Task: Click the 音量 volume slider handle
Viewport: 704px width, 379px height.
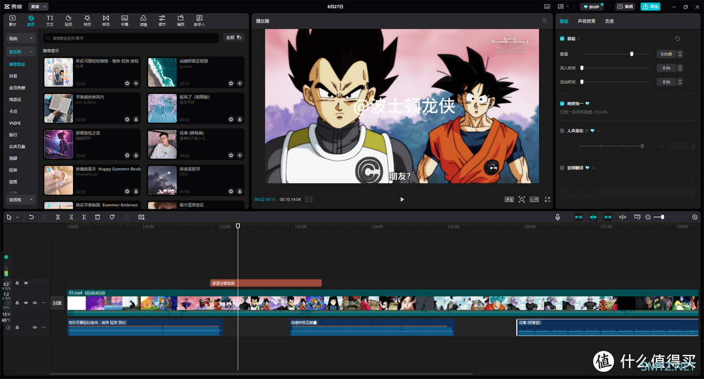Action: point(632,54)
